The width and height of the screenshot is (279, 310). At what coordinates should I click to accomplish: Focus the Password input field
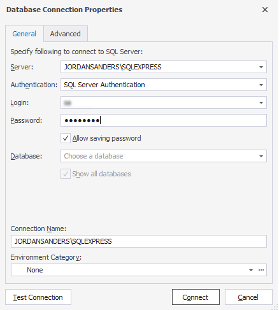pyautogui.click(x=164, y=120)
